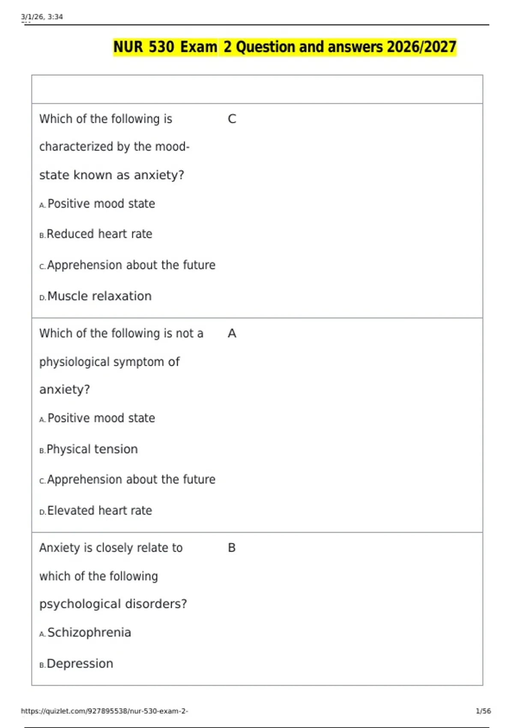This screenshot has width=514, height=728.
Task: Select option B Physical tension
Action: coord(89,449)
